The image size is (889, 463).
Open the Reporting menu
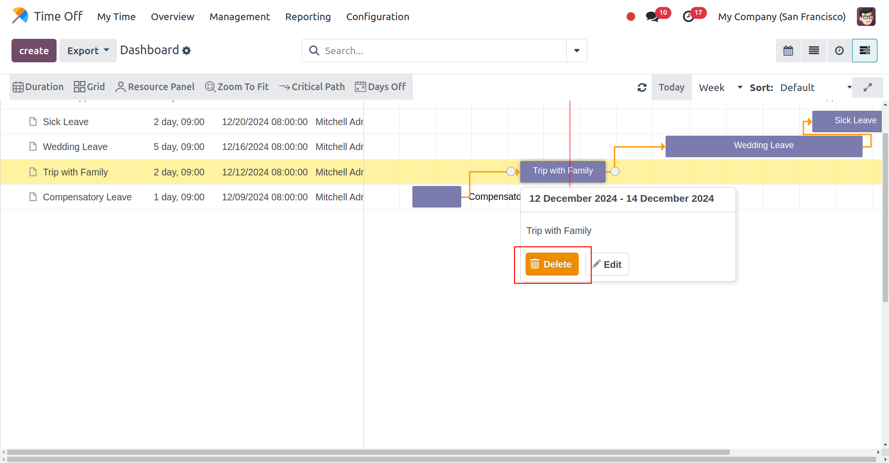(x=308, y=17)
